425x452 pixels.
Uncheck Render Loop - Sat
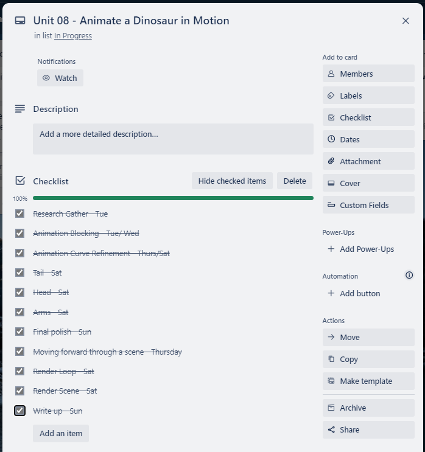[19, 371]
